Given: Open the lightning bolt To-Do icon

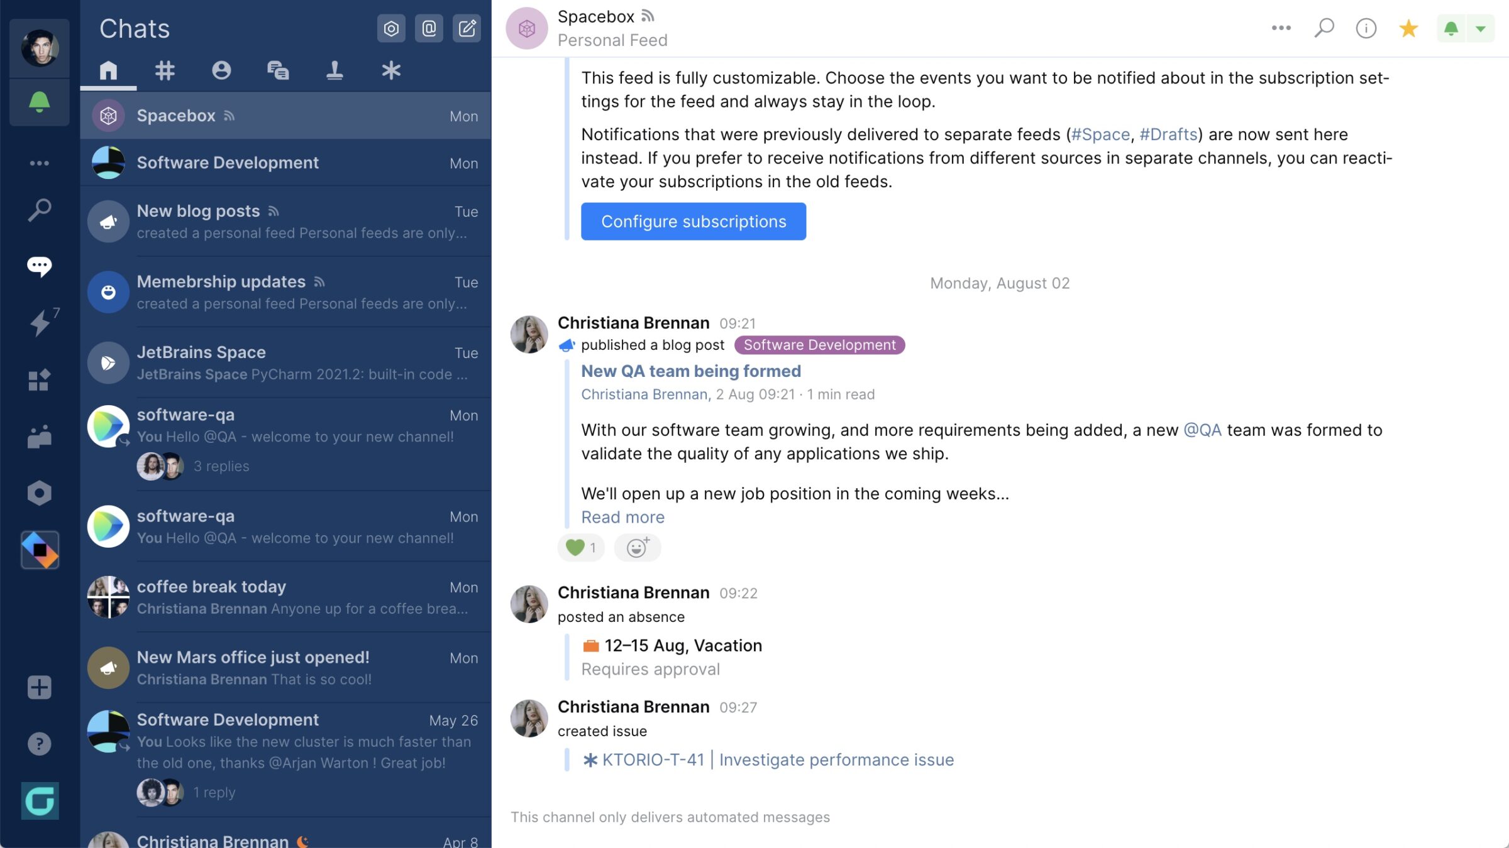Looking at the screenshot, I should [40, 322].
